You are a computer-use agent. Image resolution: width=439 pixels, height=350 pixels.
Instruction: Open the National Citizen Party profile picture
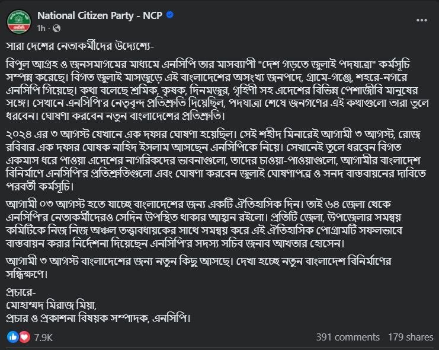point(19,21)
